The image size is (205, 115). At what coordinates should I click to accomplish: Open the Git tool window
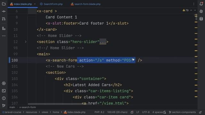pos(4,105)
